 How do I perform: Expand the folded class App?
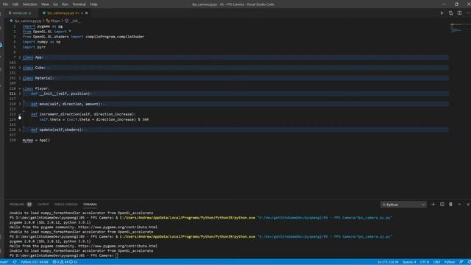(20, 57)
